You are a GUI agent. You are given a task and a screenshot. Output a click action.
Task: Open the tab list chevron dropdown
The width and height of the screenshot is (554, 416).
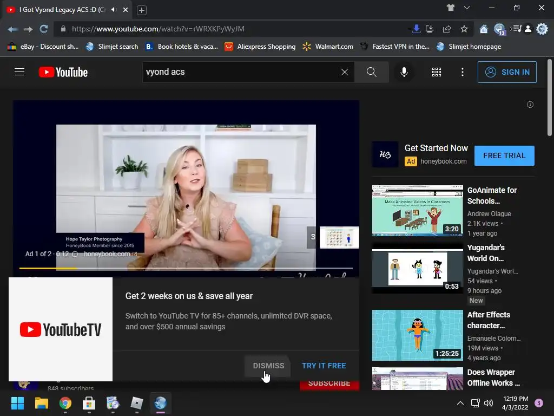467,8
